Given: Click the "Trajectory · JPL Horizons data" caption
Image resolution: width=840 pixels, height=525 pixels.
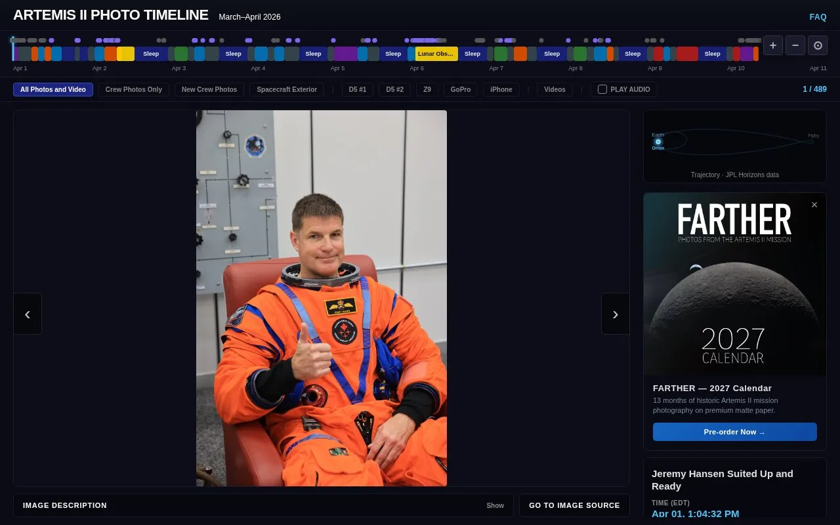Looking at the screenshot, I should click(735, 175).
